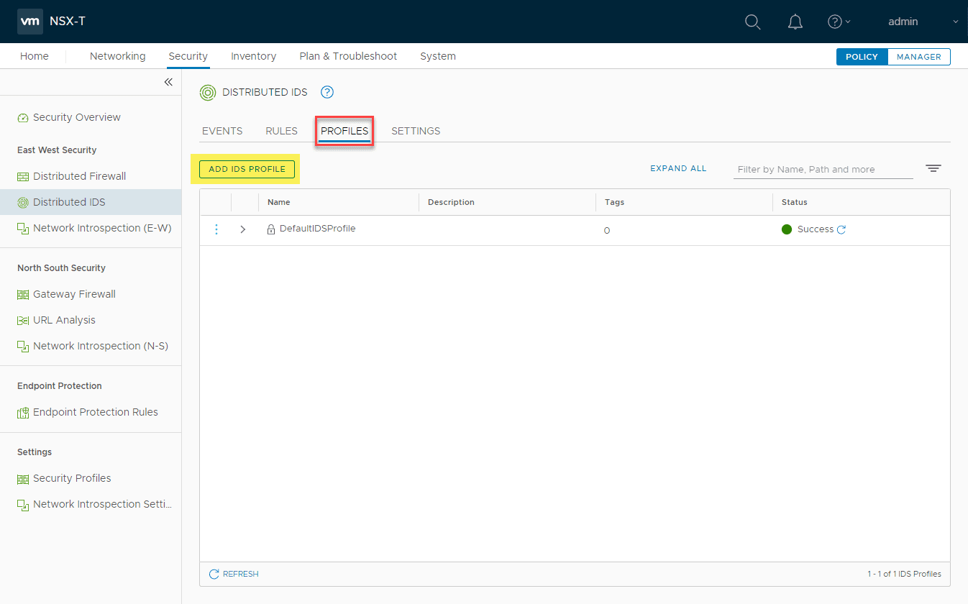968x604 pixels.
Task: Click the '1 - 1 of 1 IDS Profiles' count
Action: click(904, 574)
